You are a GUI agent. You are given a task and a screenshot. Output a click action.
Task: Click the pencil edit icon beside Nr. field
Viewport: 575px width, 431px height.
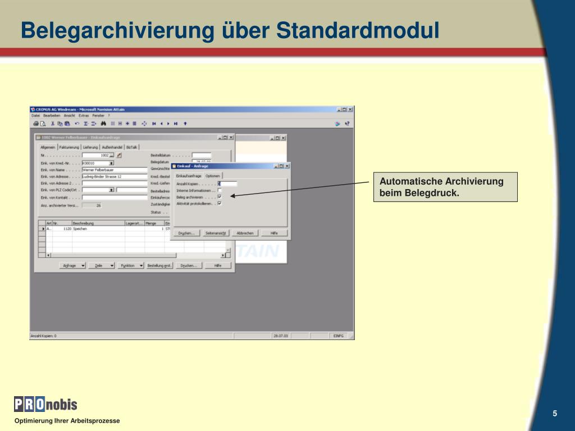(x=119, y=155)
